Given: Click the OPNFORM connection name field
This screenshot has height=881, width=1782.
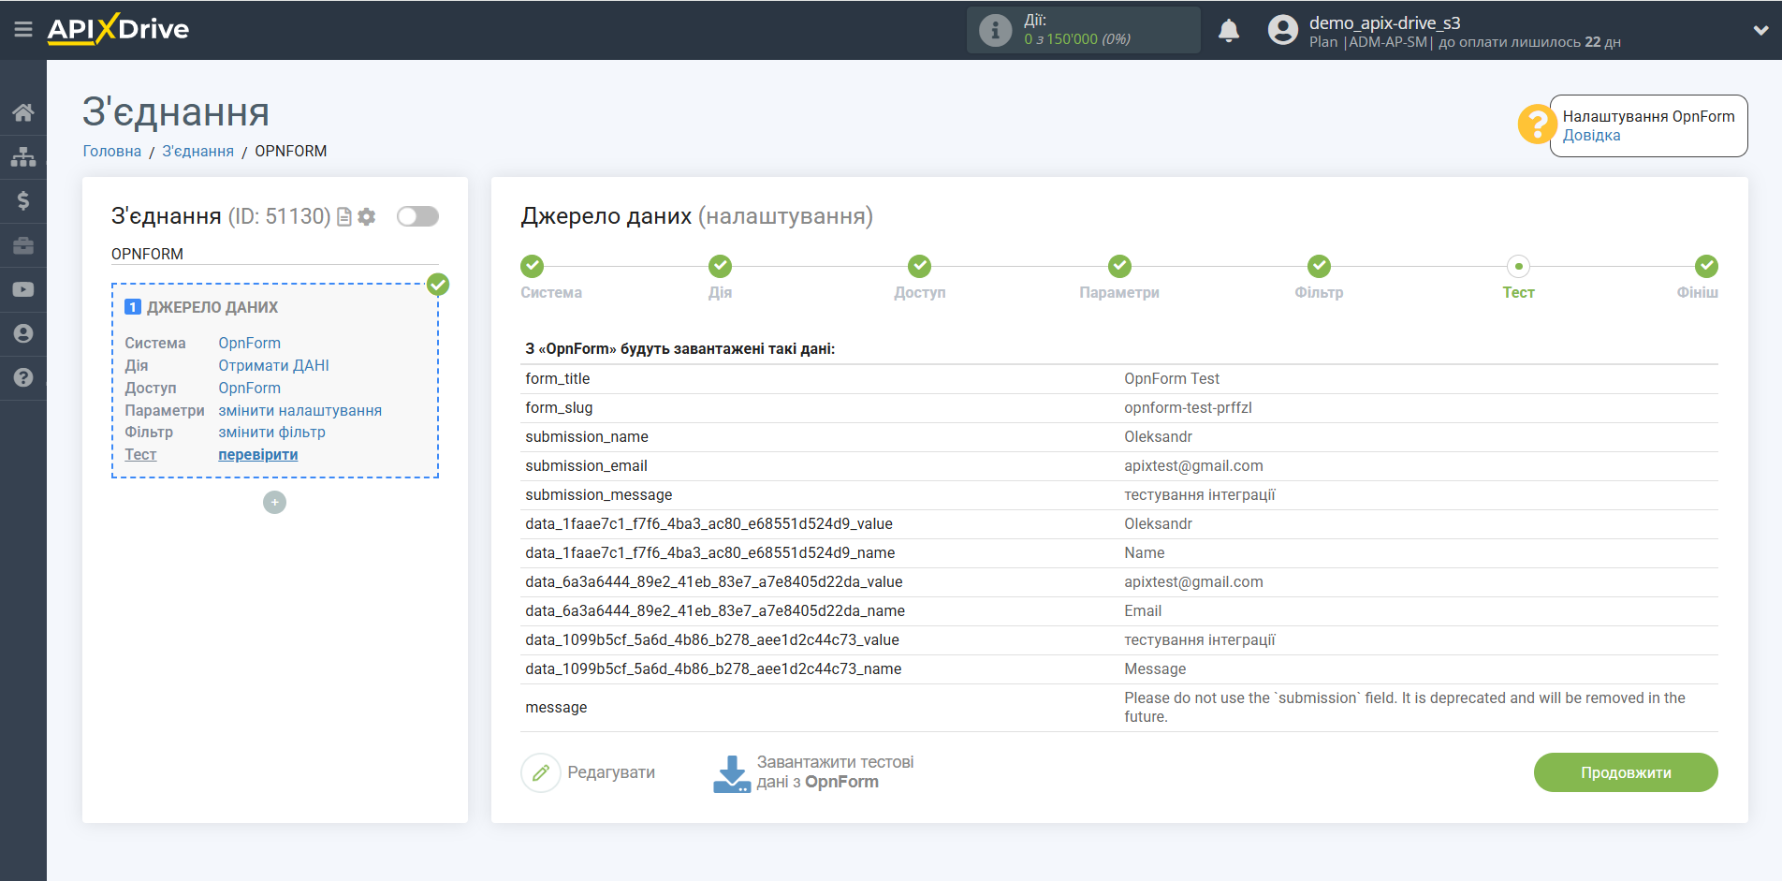Looking at the screenshot, I should (x=274, y=254).
